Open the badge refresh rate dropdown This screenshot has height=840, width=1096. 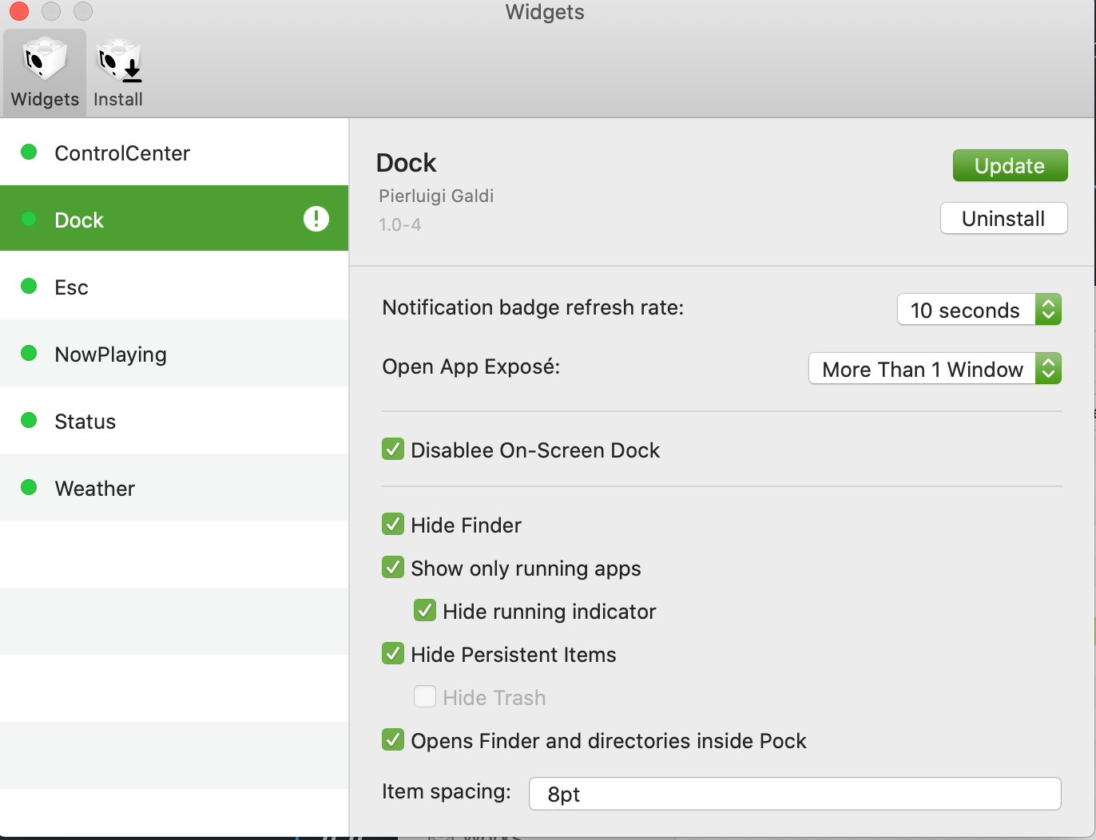(979, 310)
